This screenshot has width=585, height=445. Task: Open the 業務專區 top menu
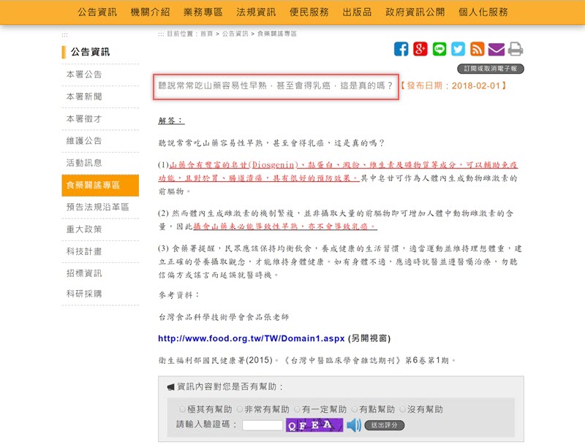pyautogui.click(x=203, y=12)
